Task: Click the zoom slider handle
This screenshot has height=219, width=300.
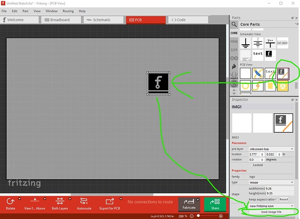Action: pyautogui.click(x=198, y=216)
